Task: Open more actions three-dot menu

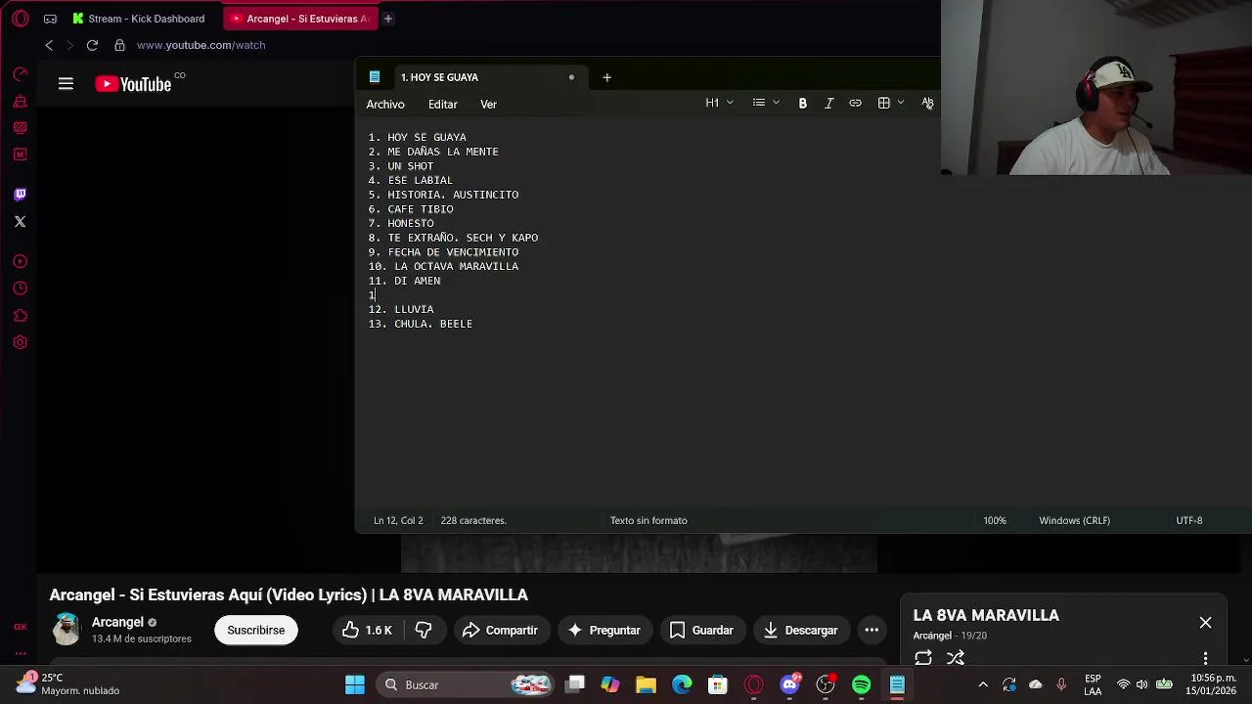Action: pos(872,630)
